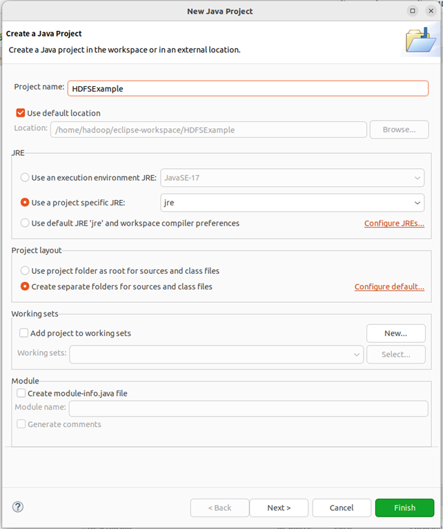
Task: Click the Project name field with HDFSExample
Action: click(x=248, y=88)
